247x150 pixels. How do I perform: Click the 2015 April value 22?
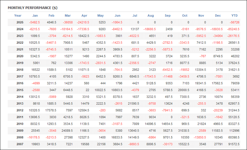pos(87,90)
